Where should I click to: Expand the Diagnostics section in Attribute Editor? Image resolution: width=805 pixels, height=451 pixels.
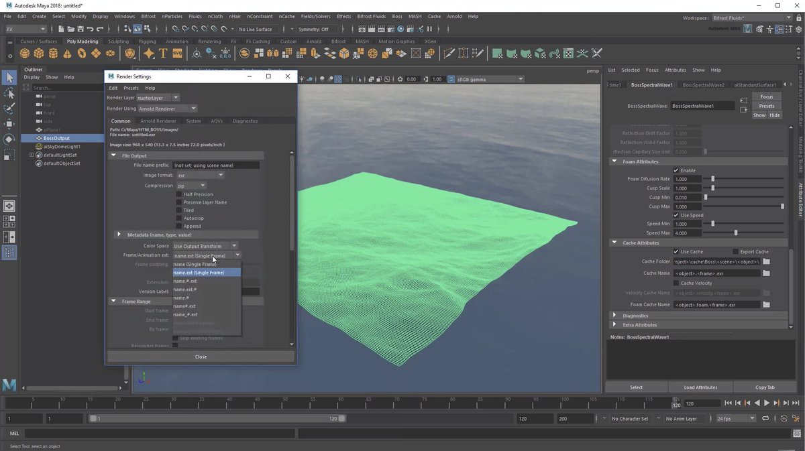(614, 315)
